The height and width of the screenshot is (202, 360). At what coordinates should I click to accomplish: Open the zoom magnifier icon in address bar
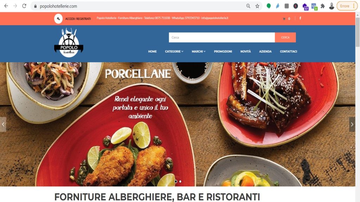tap(248, 6)
